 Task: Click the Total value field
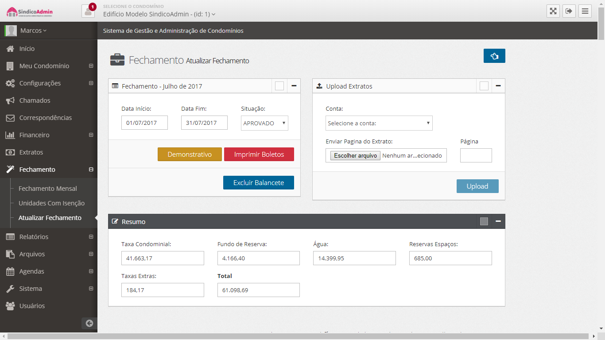[259, 290]
